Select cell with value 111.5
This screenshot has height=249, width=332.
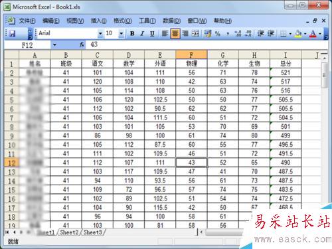coord(160,118)
